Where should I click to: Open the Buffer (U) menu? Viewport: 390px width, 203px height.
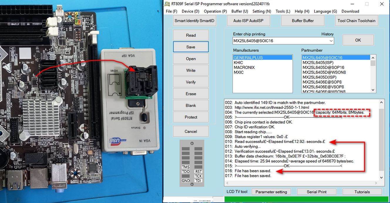[240, 11]
